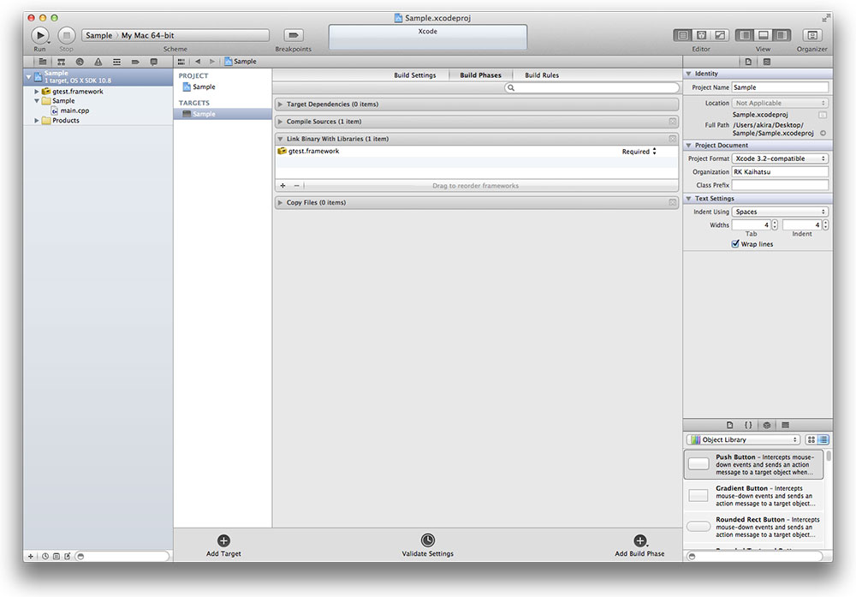The image size is (856, 597).
Task: Toggle the Debug area view button
Action: coord(764,35)
